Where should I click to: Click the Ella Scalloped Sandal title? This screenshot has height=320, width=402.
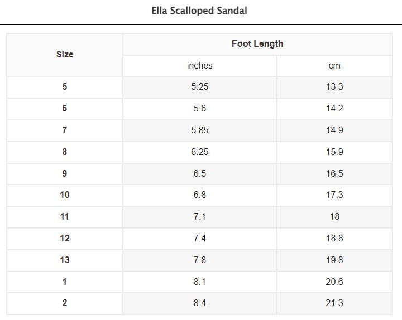(199, 11)
